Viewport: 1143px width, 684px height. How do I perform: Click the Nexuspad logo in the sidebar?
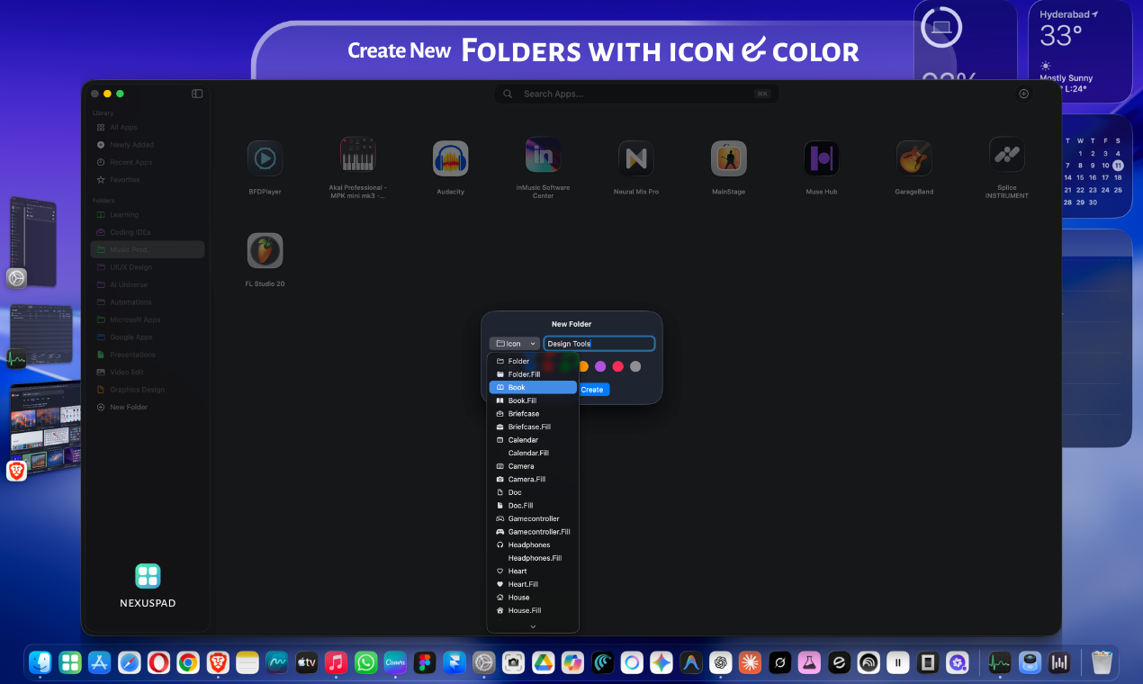148,576
